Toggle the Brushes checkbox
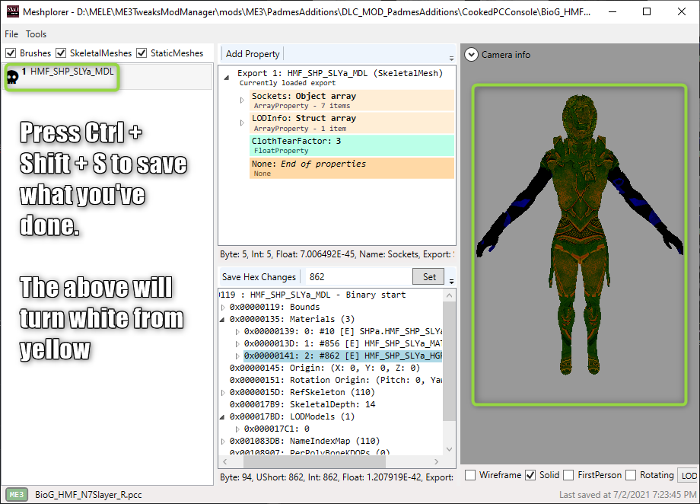Screen dimensions: 700x504 11,53
